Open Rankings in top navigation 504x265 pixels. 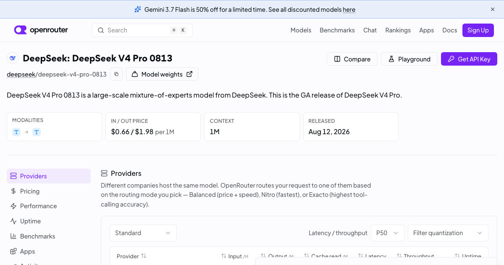point(398,30)
